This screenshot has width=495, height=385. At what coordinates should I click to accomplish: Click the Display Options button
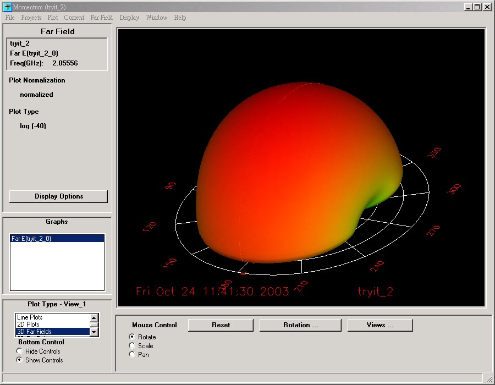(58, 196)
